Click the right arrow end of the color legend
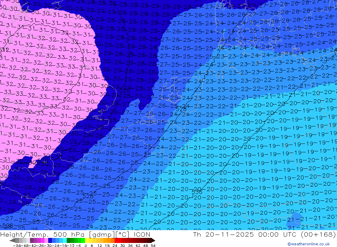 (x=153, y=240)
